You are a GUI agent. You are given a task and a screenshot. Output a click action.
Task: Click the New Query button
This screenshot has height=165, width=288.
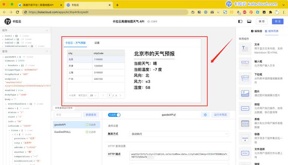(91, 115)
